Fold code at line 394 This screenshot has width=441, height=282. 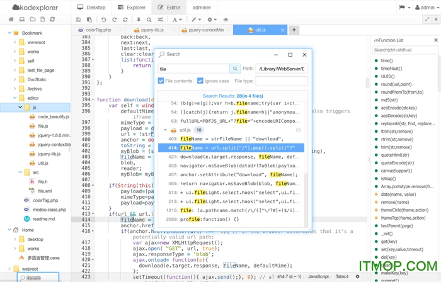tap(93, 99)
